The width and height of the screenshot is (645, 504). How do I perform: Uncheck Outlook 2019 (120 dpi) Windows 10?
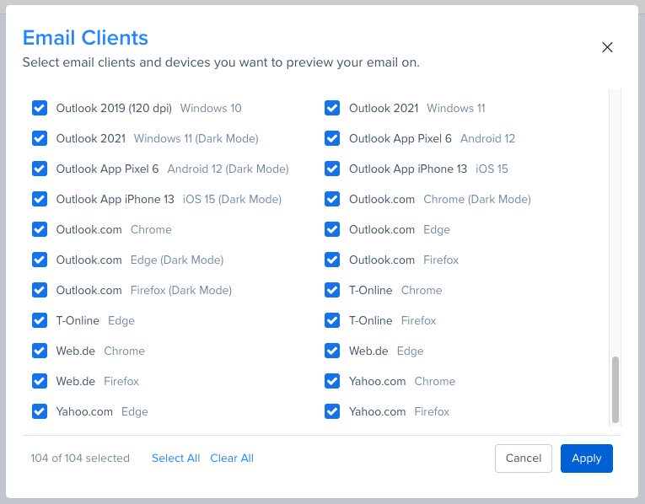click(40, 108)
